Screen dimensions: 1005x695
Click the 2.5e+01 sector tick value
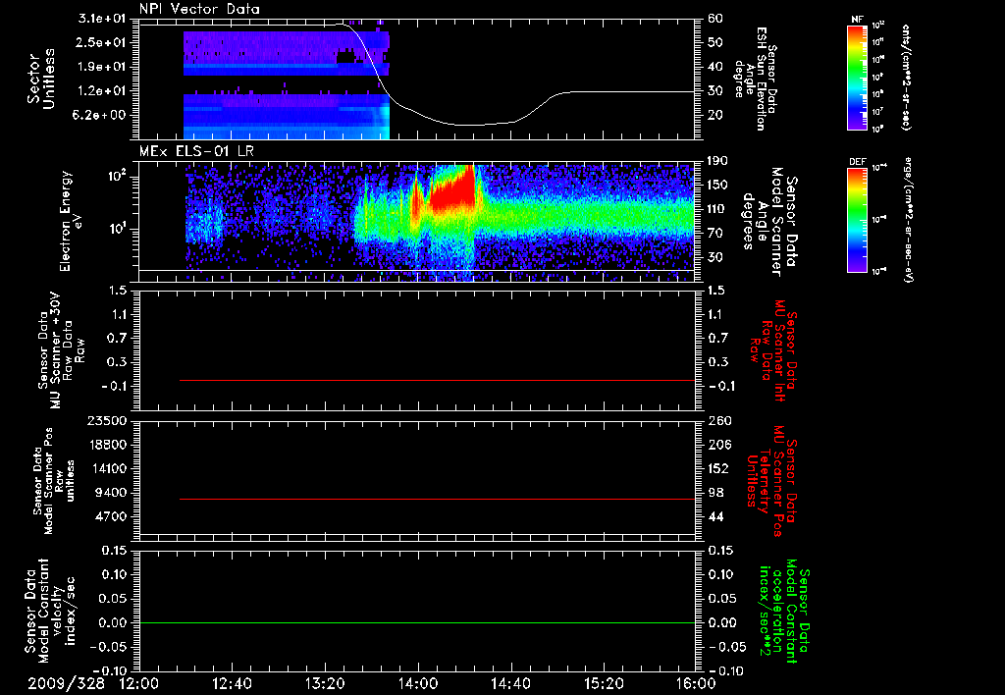click(100, 42)
